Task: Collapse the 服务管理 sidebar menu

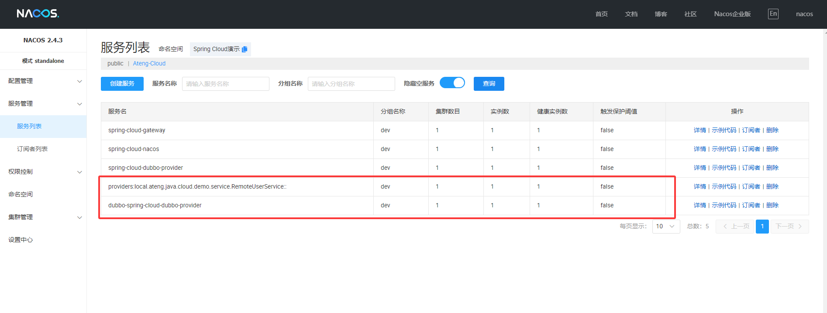Action: click(x=43, y=104)
